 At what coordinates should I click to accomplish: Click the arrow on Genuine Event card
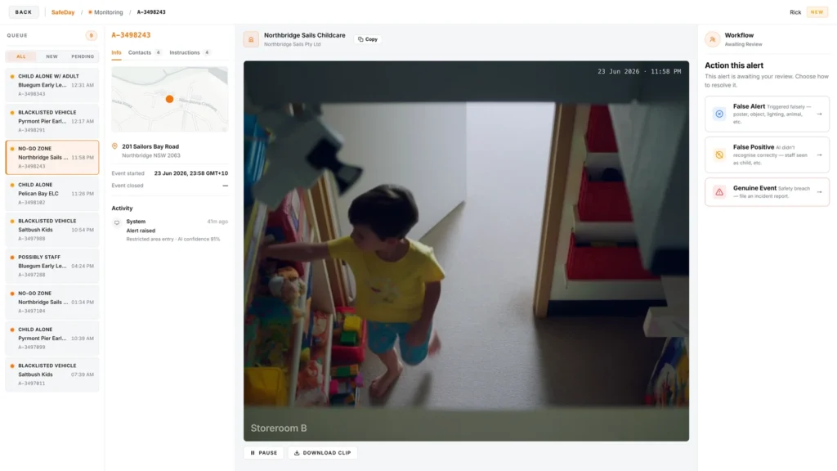click(819, 191)
